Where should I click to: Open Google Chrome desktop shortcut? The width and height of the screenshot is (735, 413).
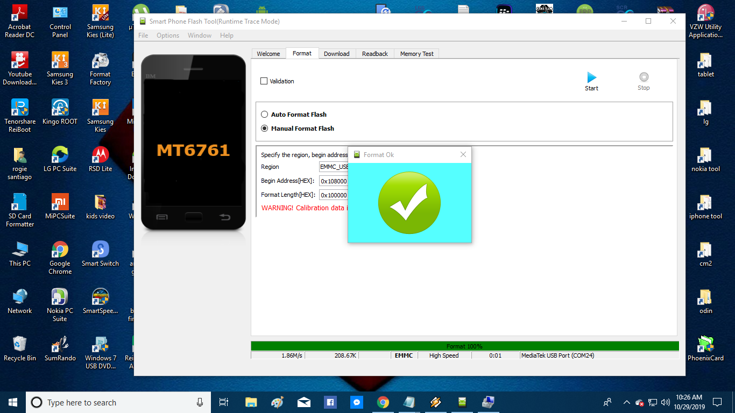[60, 258]
